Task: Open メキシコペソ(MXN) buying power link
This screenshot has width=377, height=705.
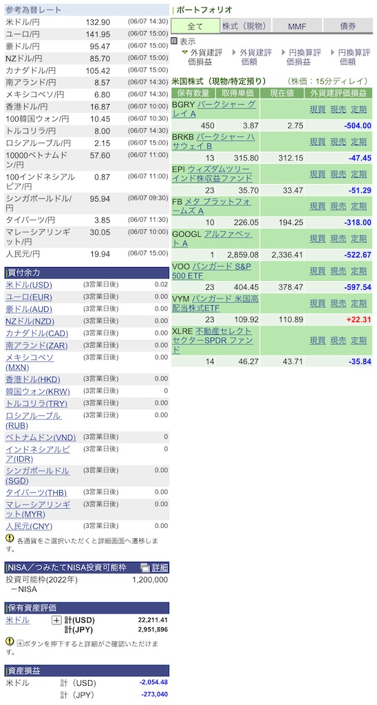Action: 30,362
